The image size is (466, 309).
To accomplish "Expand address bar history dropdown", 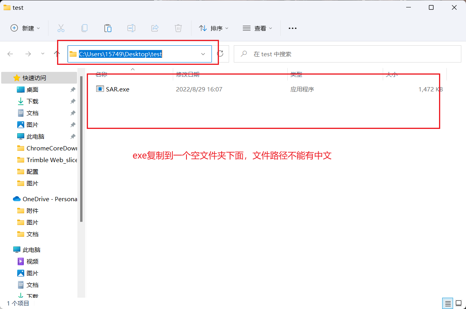I will pos(203,54).
